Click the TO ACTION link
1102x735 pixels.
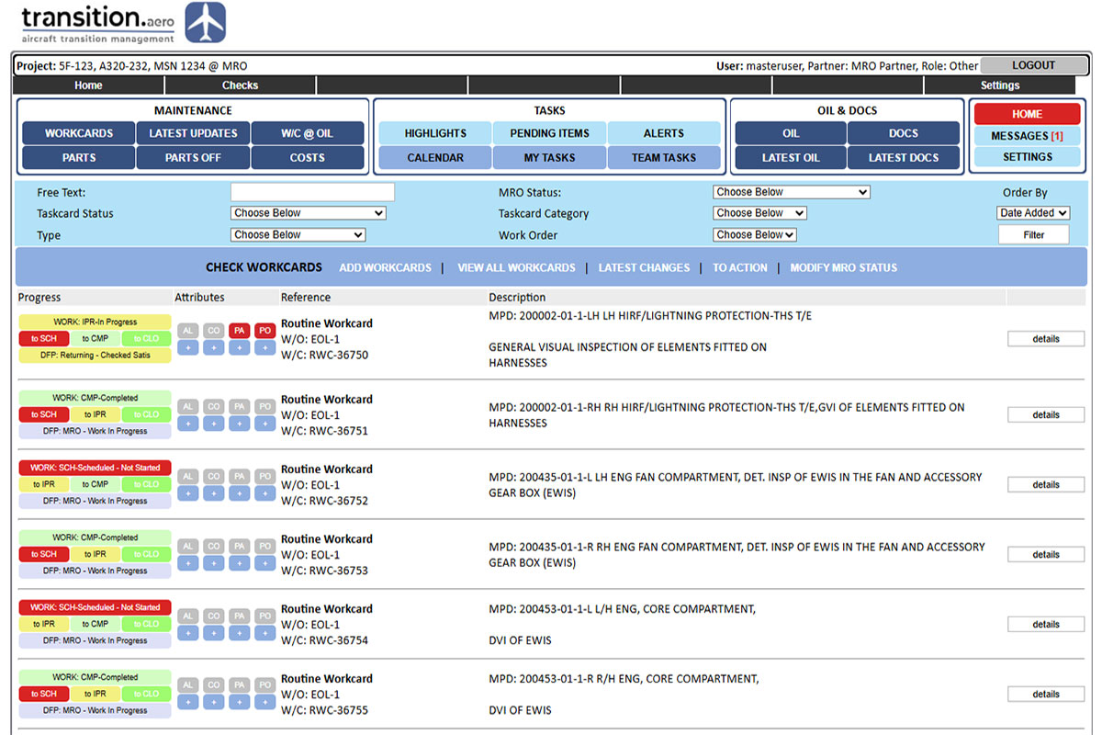pyautogui.click(x=740, y=268)
